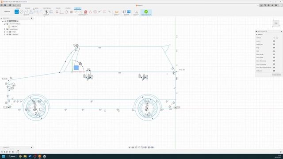The height and width of the screenshot is (159, 283).
Task: Collapse the Document Settings node
Action: (x=5, y=24)
